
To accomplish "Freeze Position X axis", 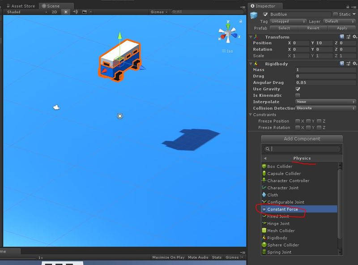I will [x=298, y=121].
